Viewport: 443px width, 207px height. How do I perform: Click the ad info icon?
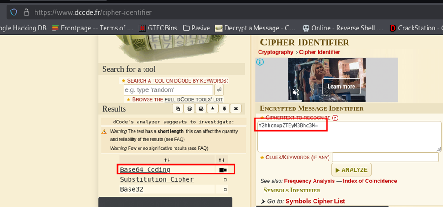260,62
